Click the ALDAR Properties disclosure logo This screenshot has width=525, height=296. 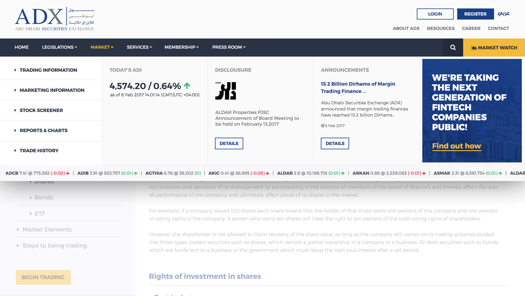point(225,91)
